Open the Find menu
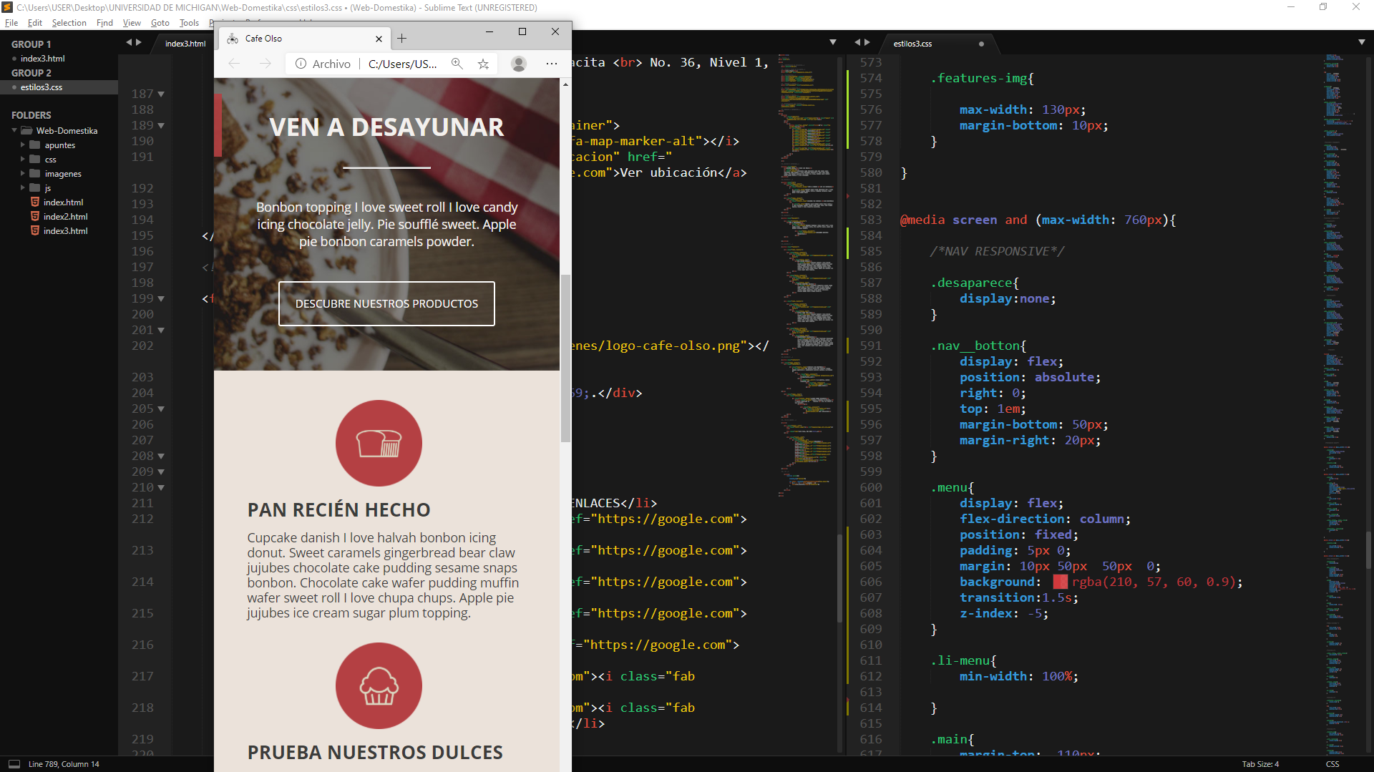The width and height of the screenshot is (1374, 772). [104, 23]
